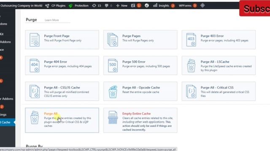Click the Purge By heading at bottom
270x151 pixels.
[34, 146]
